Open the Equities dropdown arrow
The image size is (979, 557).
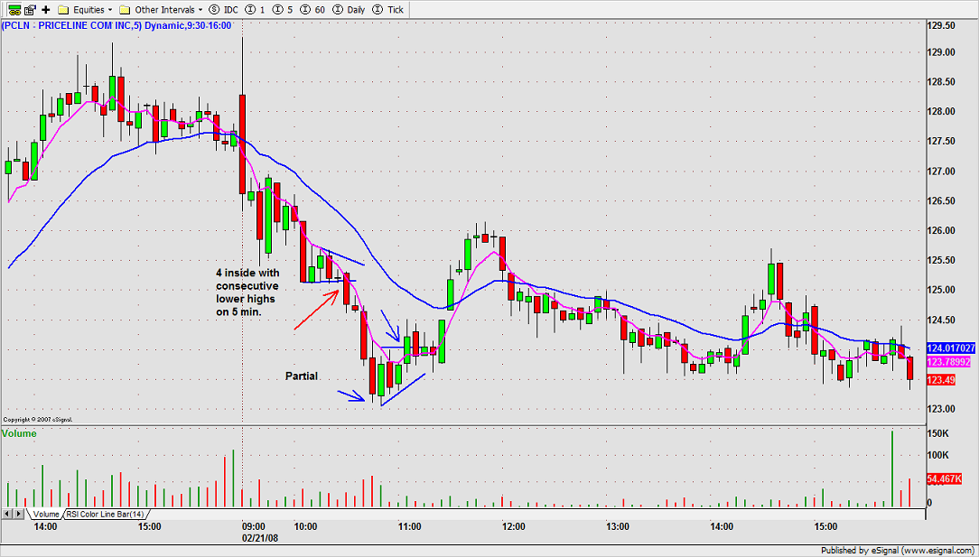(x=110, y=10)
